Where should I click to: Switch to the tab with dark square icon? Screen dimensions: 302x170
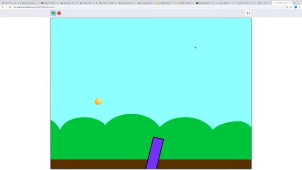(204, 3)
